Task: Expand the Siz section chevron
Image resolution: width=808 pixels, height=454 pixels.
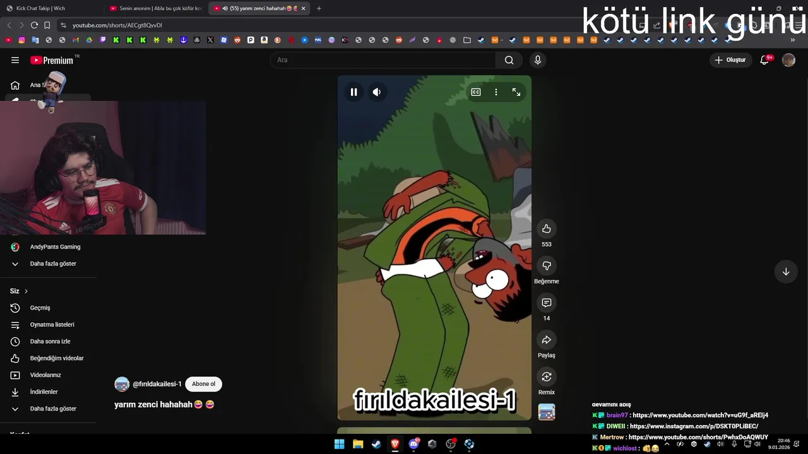Action: coord(26,291)
